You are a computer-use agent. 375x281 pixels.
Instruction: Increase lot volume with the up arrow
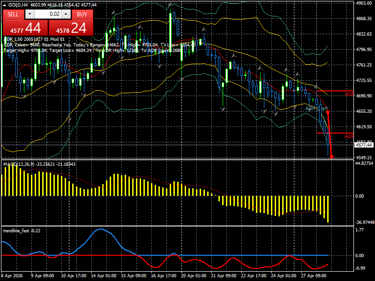(x=66, y=14)
